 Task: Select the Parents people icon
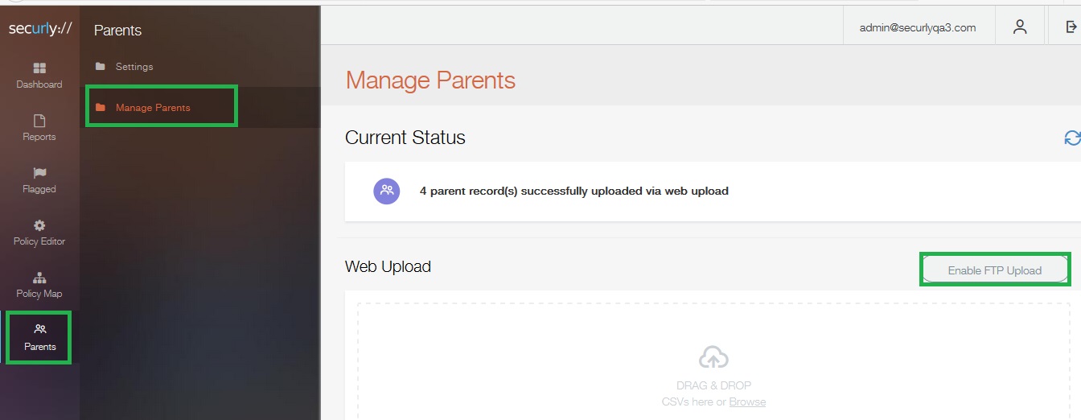coord(40,329)
